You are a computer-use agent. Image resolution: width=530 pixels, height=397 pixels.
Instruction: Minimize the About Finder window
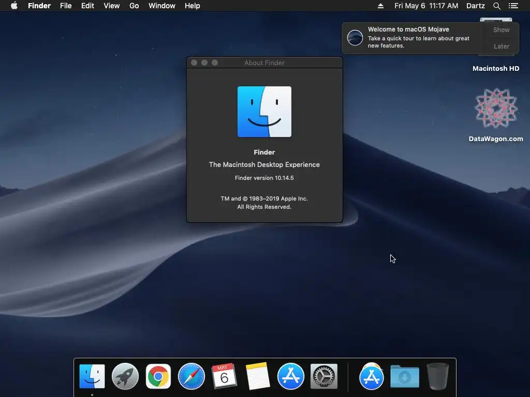tap(204, 63)
